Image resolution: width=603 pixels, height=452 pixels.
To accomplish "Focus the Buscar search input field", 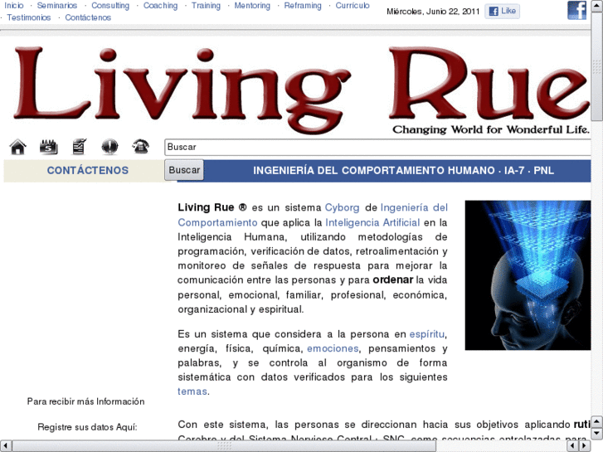I will (x=377, y=148).
